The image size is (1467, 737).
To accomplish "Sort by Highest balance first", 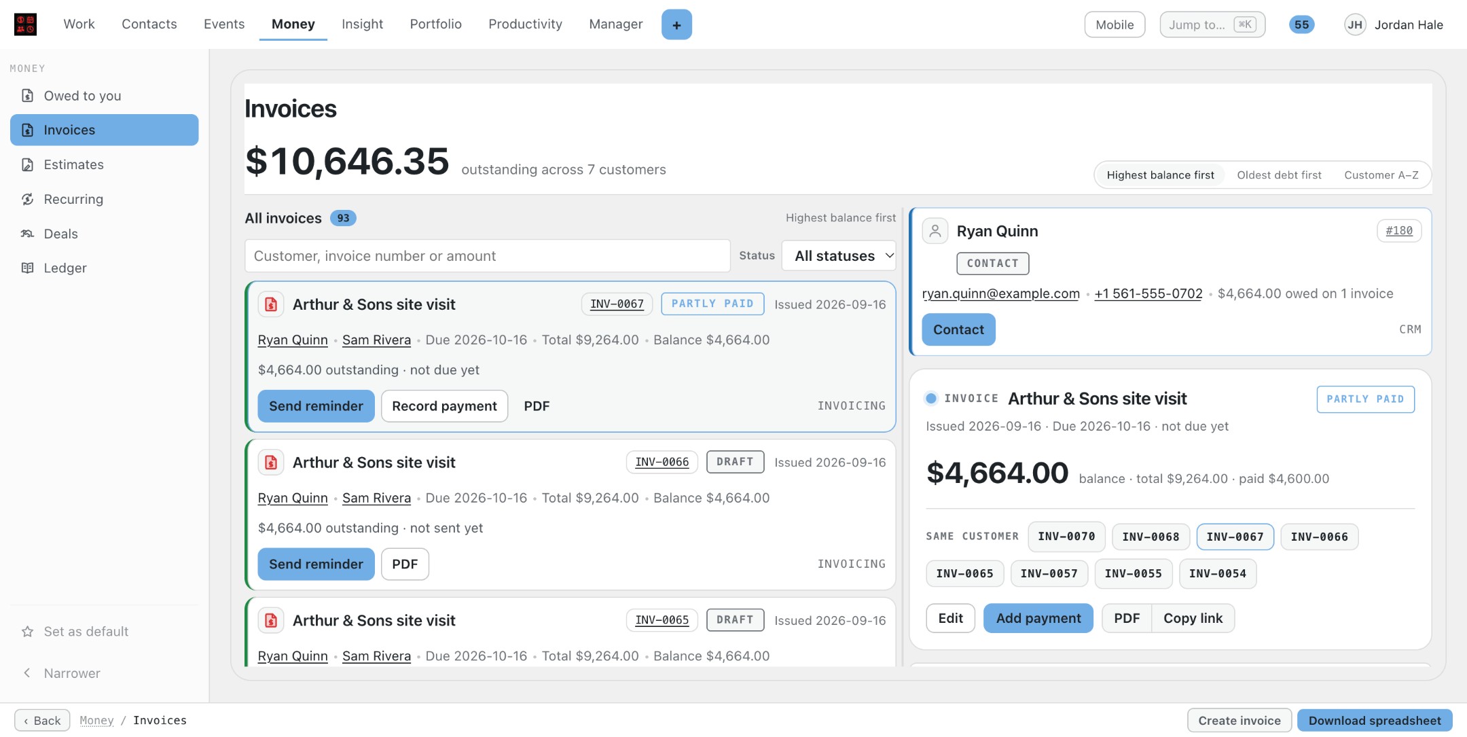I will (1160, 175).
